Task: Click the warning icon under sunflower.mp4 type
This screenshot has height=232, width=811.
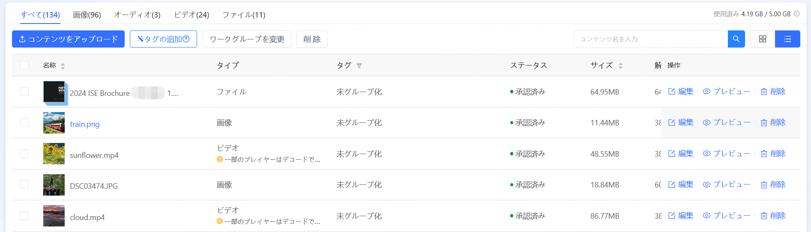Action: click(x=220, y=159)
